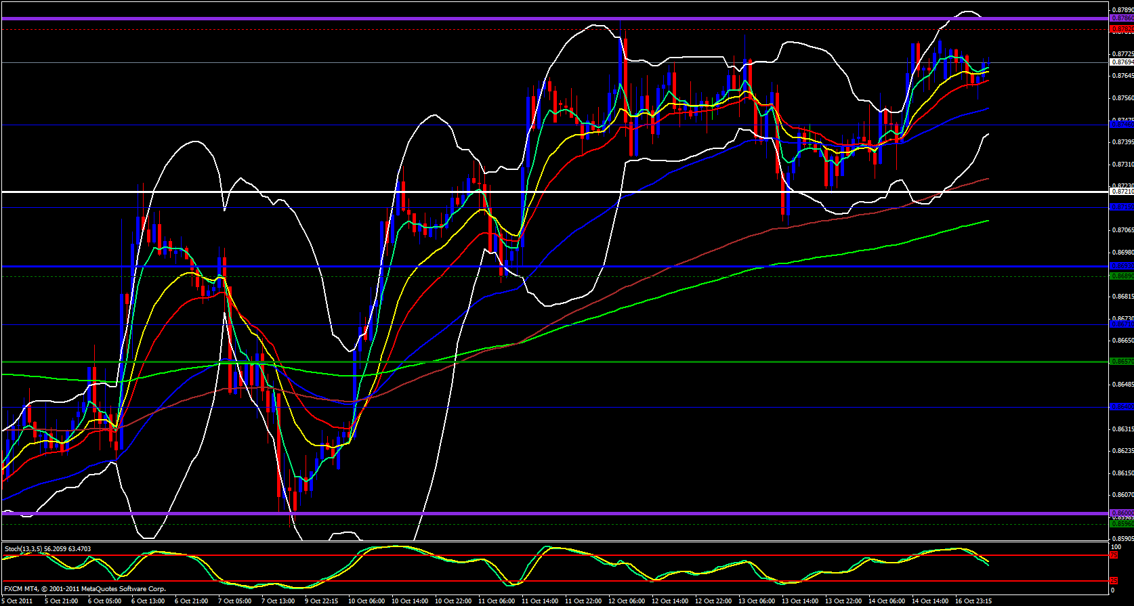Select the stochastic 25 oversold level tag
Viewport: 1134px width, 606px height.
coord(1114,581)
